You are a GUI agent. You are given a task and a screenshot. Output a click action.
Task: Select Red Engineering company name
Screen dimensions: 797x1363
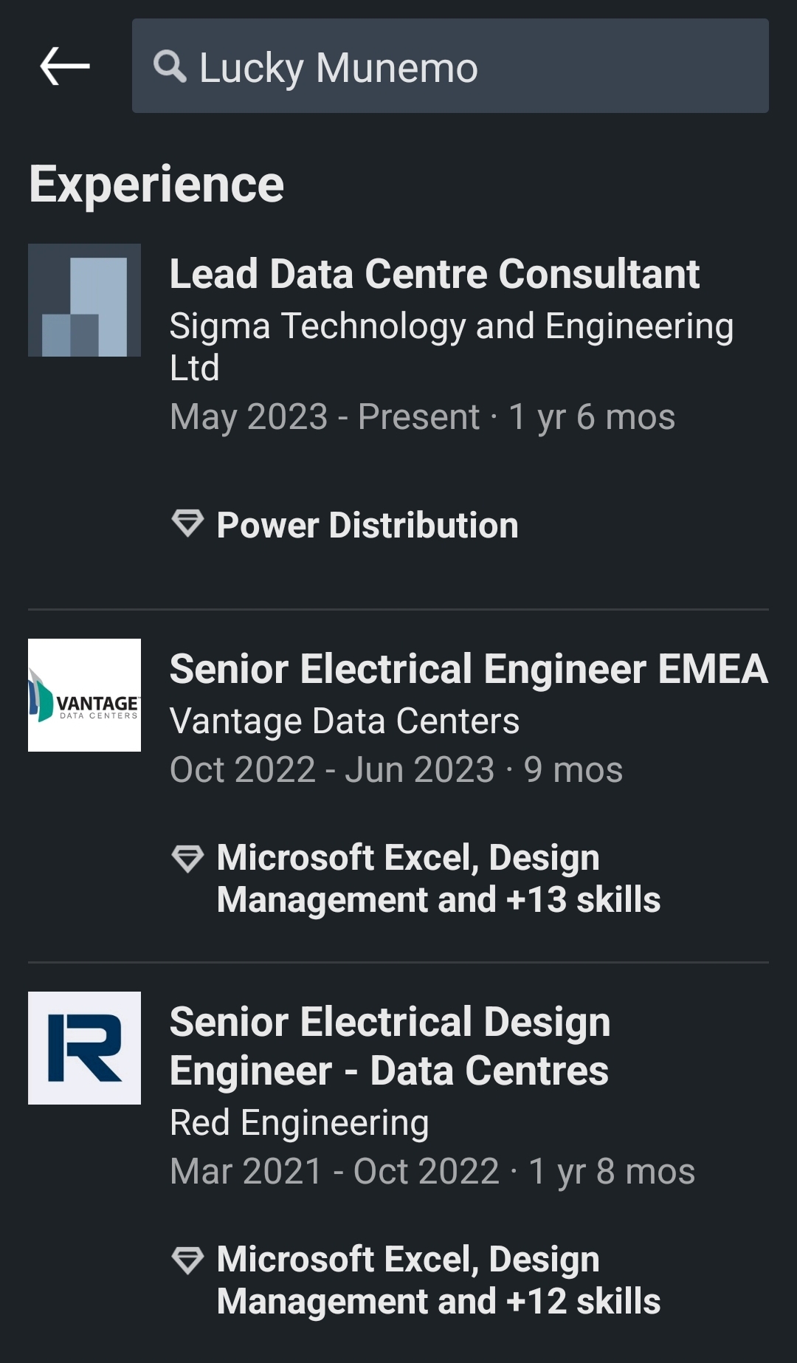click(299, 1123)
